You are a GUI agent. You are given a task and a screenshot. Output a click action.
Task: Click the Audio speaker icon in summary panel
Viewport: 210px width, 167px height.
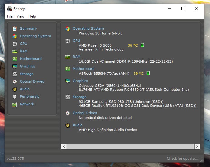pos(68,125)
